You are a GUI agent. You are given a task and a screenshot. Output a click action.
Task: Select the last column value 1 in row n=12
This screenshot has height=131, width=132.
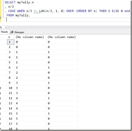62,98
